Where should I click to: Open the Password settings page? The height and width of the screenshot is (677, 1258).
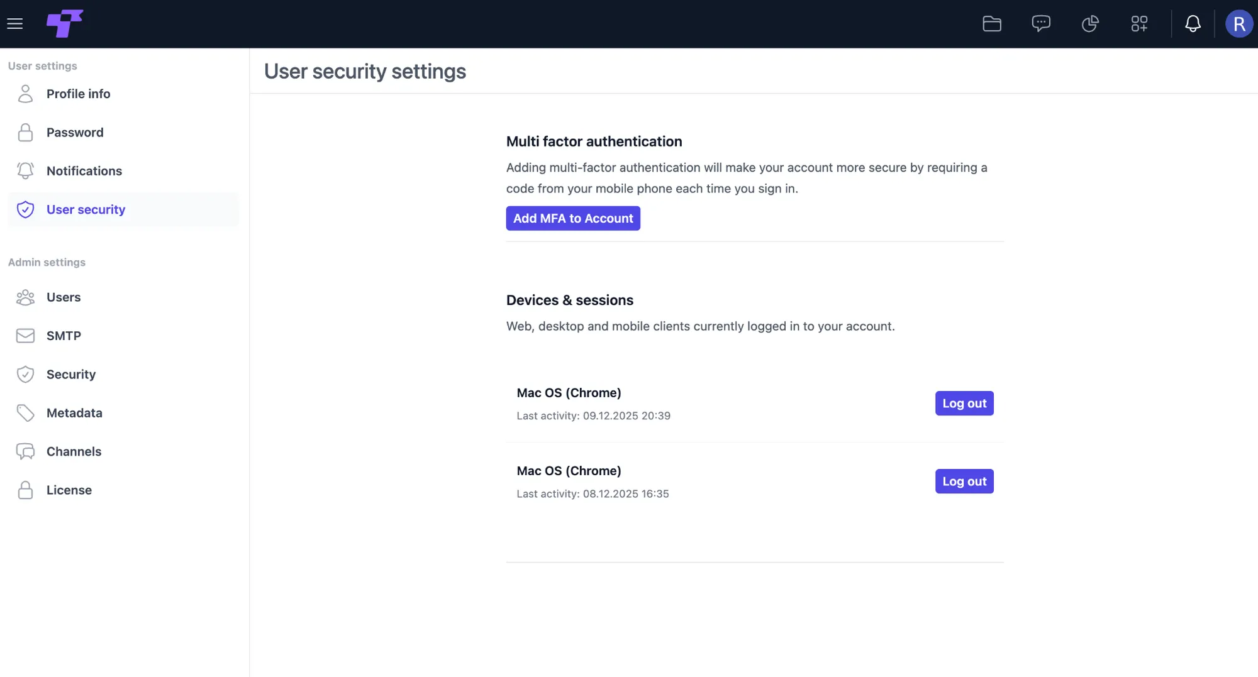(123, 133)
